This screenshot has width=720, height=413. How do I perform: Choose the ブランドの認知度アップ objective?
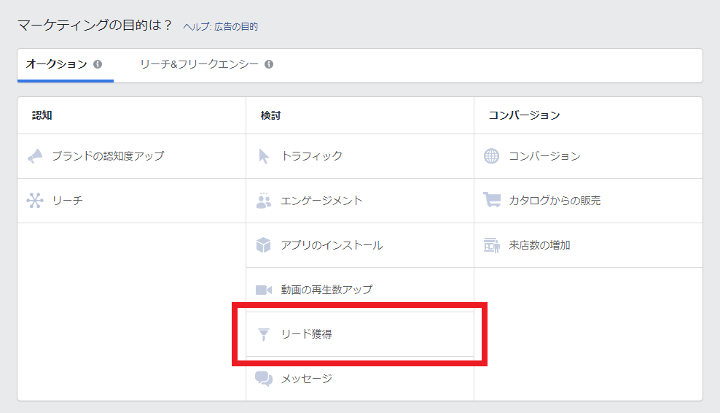[x=132, y=156]
